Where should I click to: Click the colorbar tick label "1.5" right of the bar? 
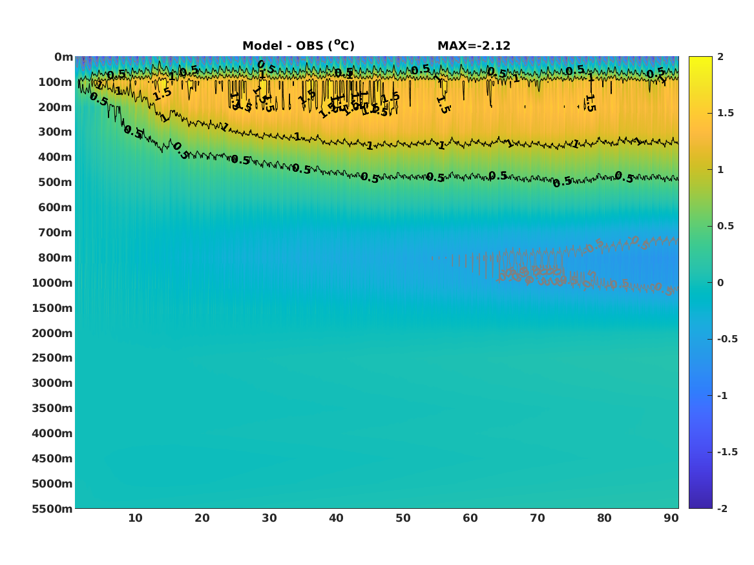[x=726, y=113]
